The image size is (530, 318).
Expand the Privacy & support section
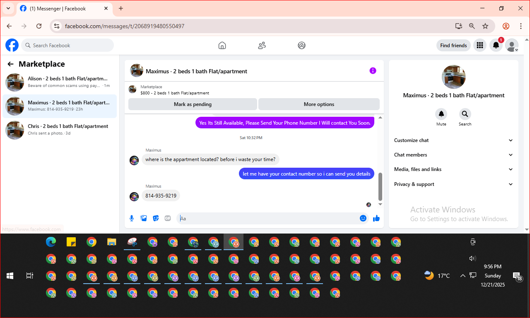[453, 184]
